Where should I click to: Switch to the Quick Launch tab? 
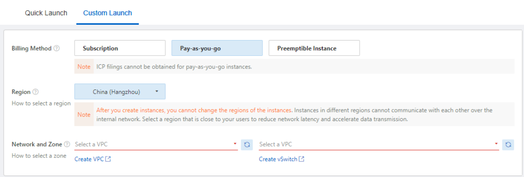[46, 13]
